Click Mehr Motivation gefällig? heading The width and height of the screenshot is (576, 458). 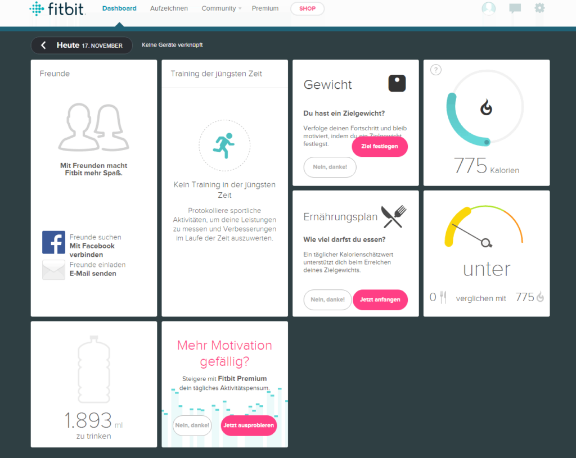coord(224,353)
